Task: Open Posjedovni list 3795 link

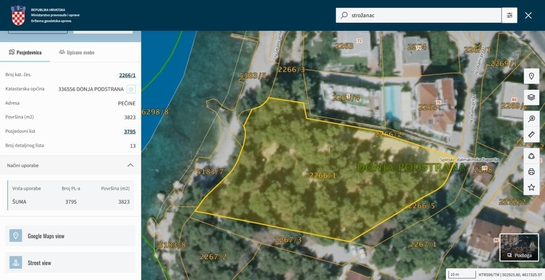Action: [129, 132]
